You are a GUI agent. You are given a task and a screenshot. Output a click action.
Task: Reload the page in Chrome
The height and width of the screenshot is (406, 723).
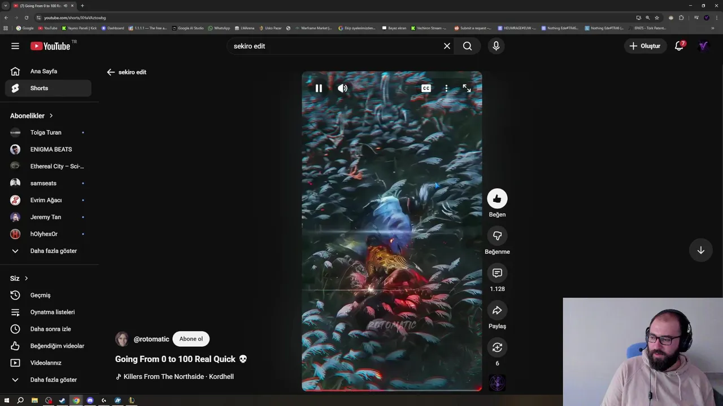click(x=26, y=17)
